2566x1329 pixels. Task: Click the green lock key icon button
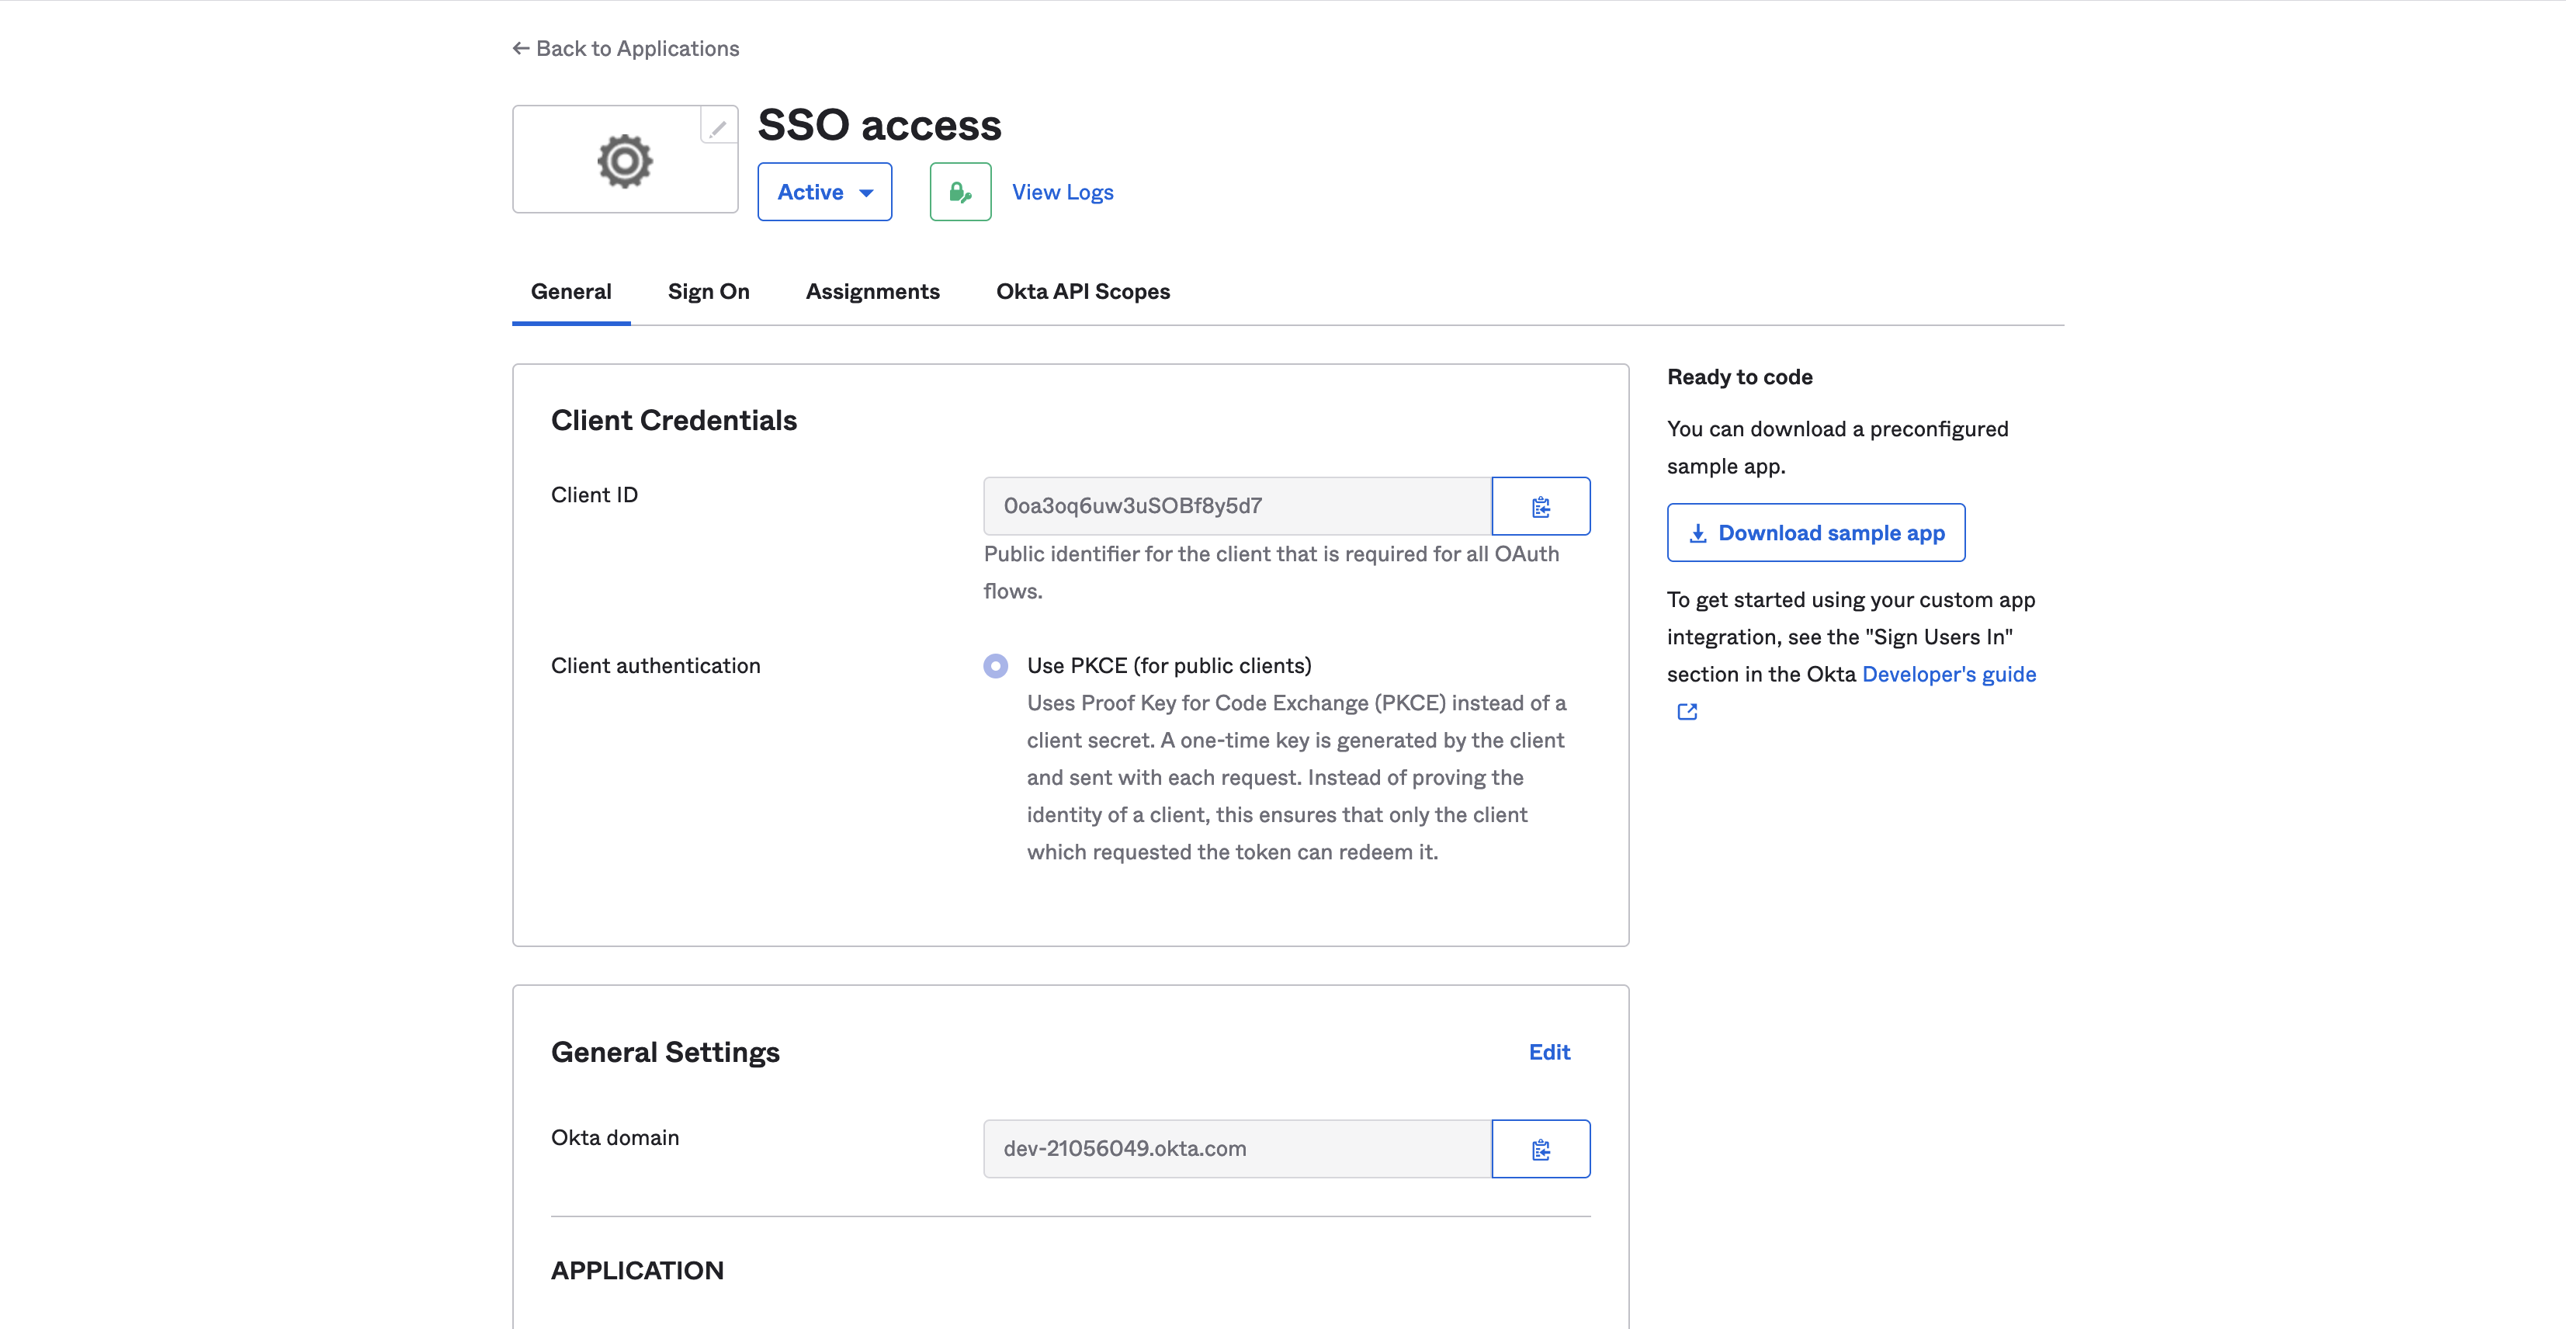coord(960,191)
